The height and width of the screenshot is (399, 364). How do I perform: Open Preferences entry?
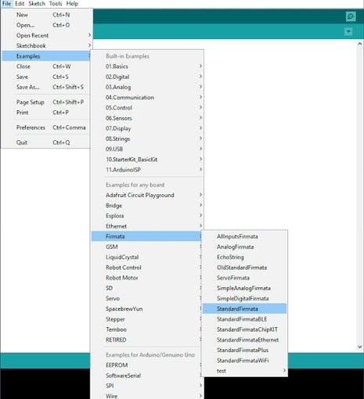[x=46, y=128]
